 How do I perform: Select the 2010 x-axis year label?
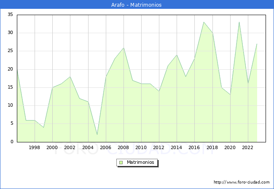click(141, 148)
